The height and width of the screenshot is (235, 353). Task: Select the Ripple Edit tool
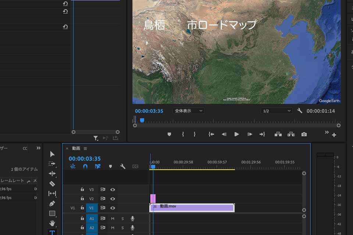pyautogui.click(x=52, y=174)
